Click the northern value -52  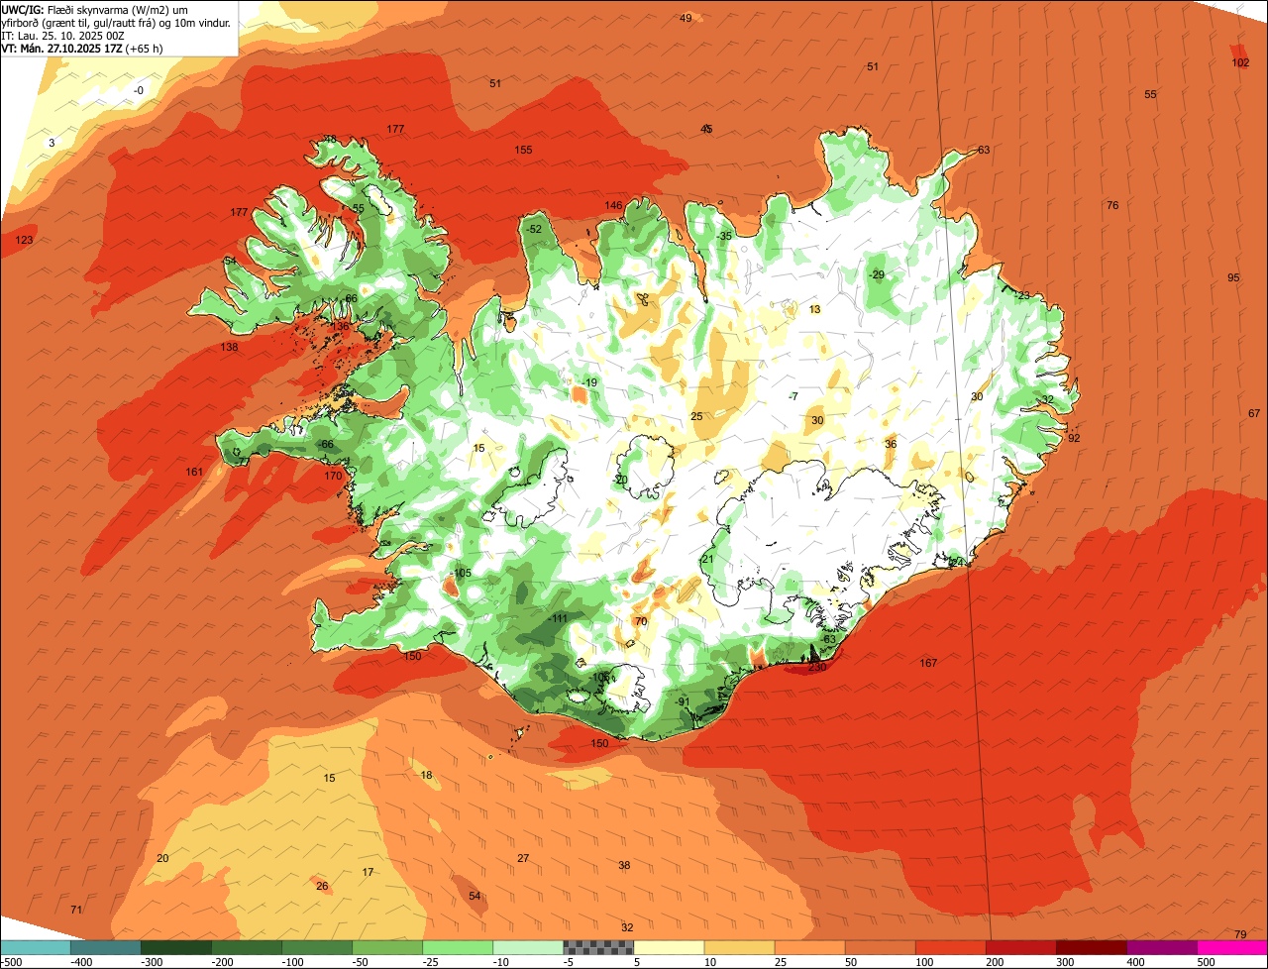535,229
